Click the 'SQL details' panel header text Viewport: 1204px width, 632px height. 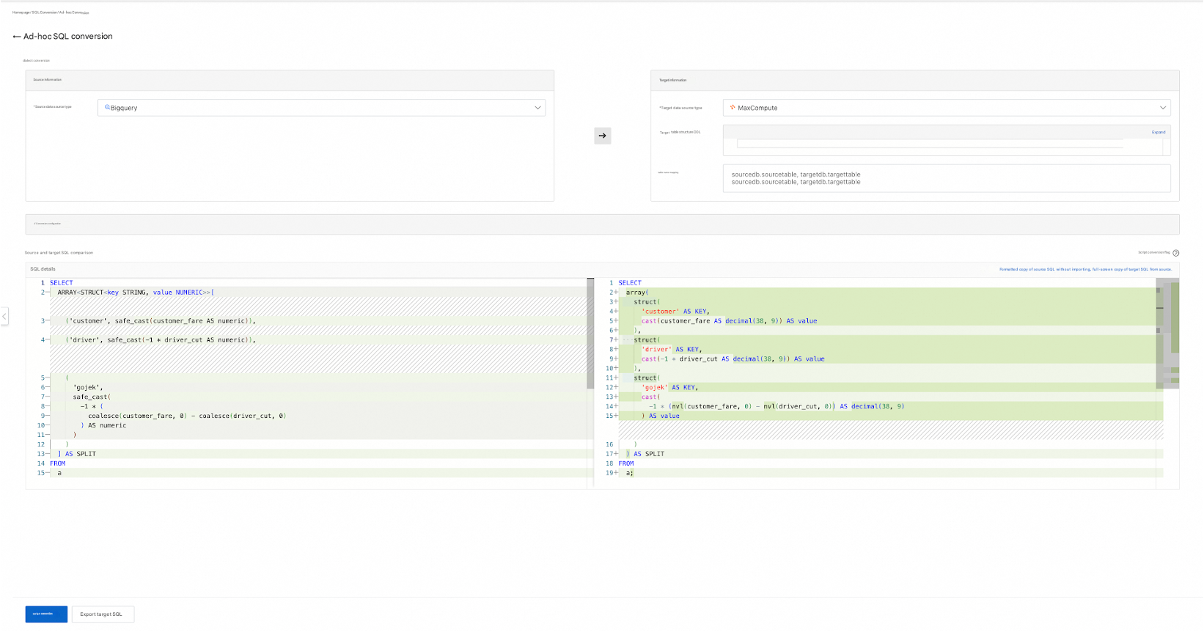43,269
